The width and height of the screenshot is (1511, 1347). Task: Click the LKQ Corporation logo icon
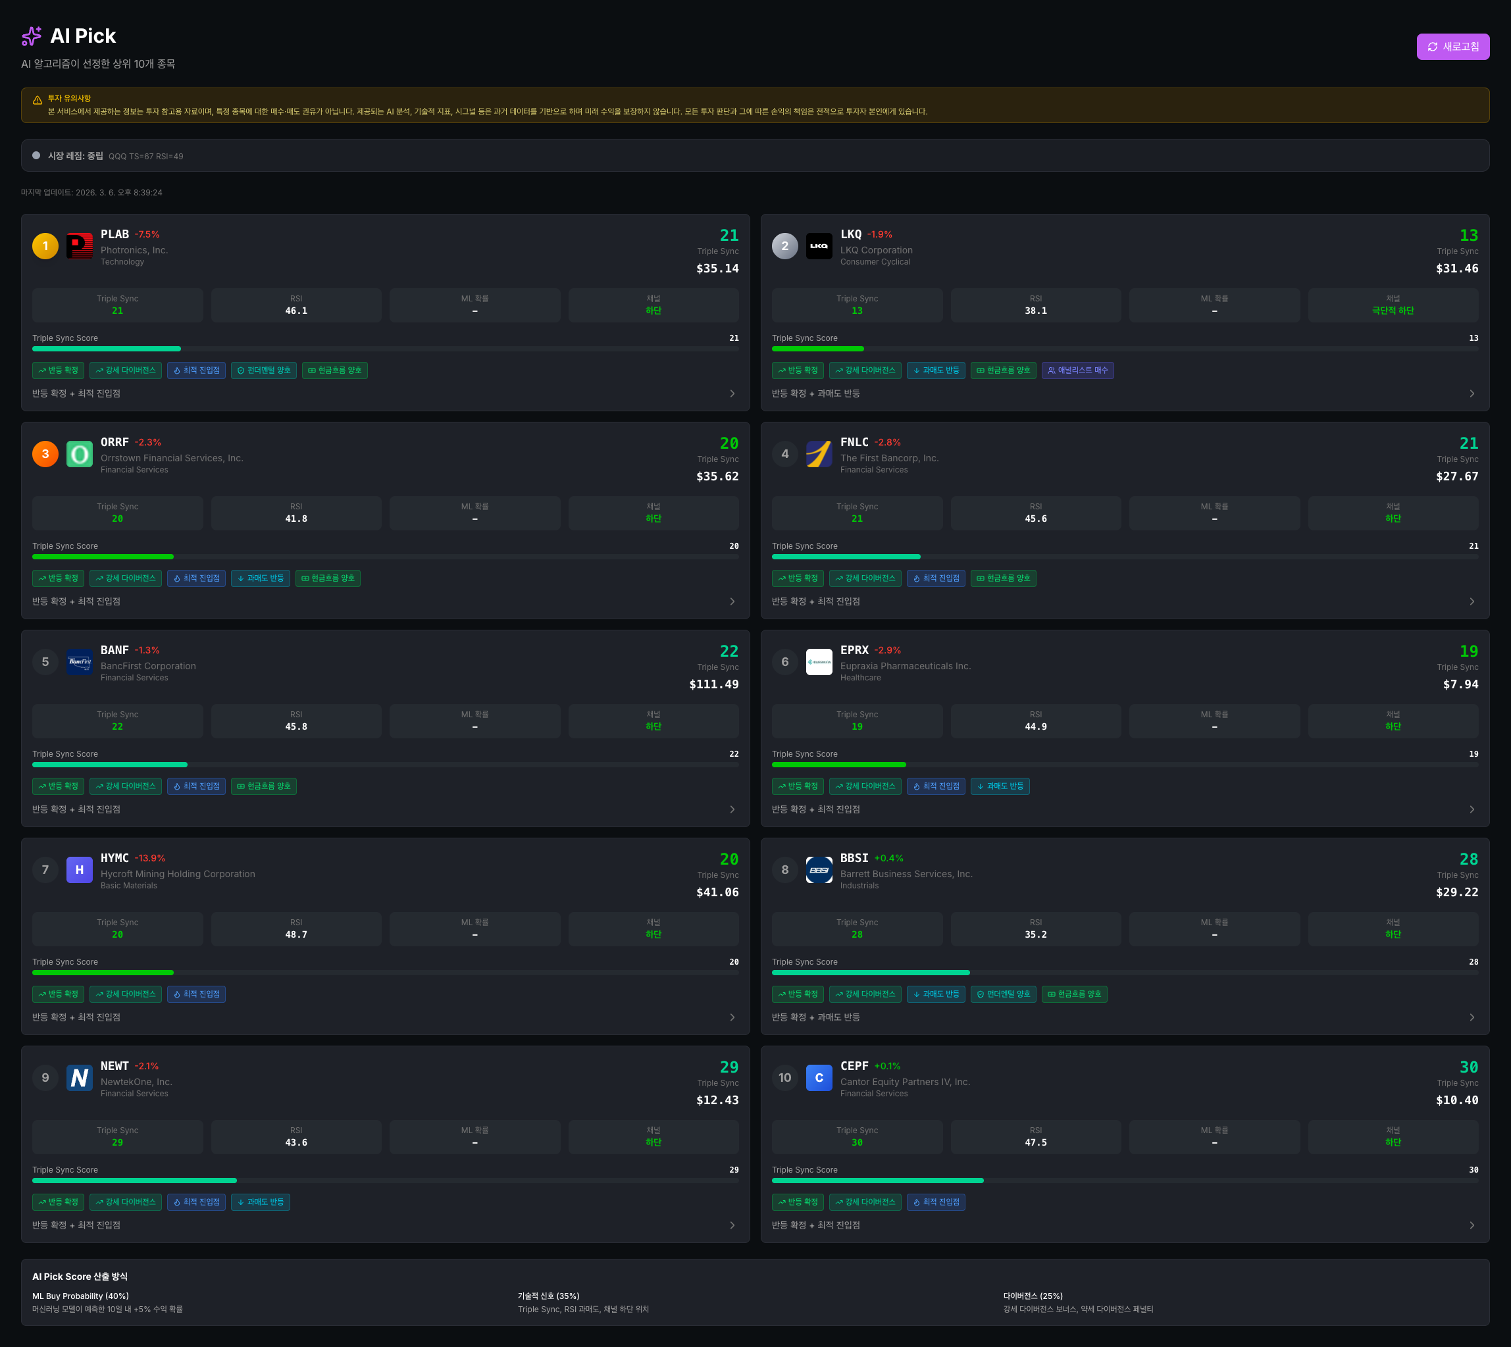click(819, 245)
